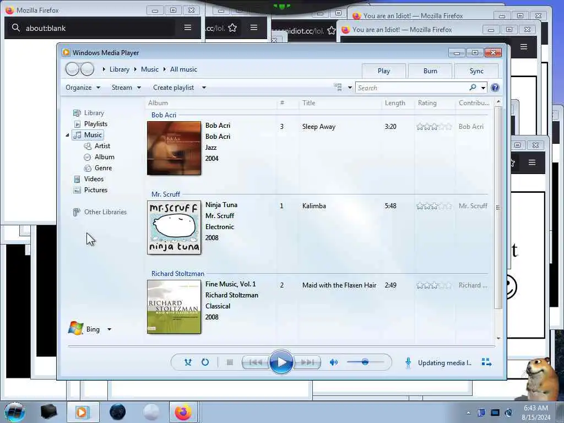Click the Ninja Tuna album cover
This screenshot has height=423, width=564.
[174, 227]
